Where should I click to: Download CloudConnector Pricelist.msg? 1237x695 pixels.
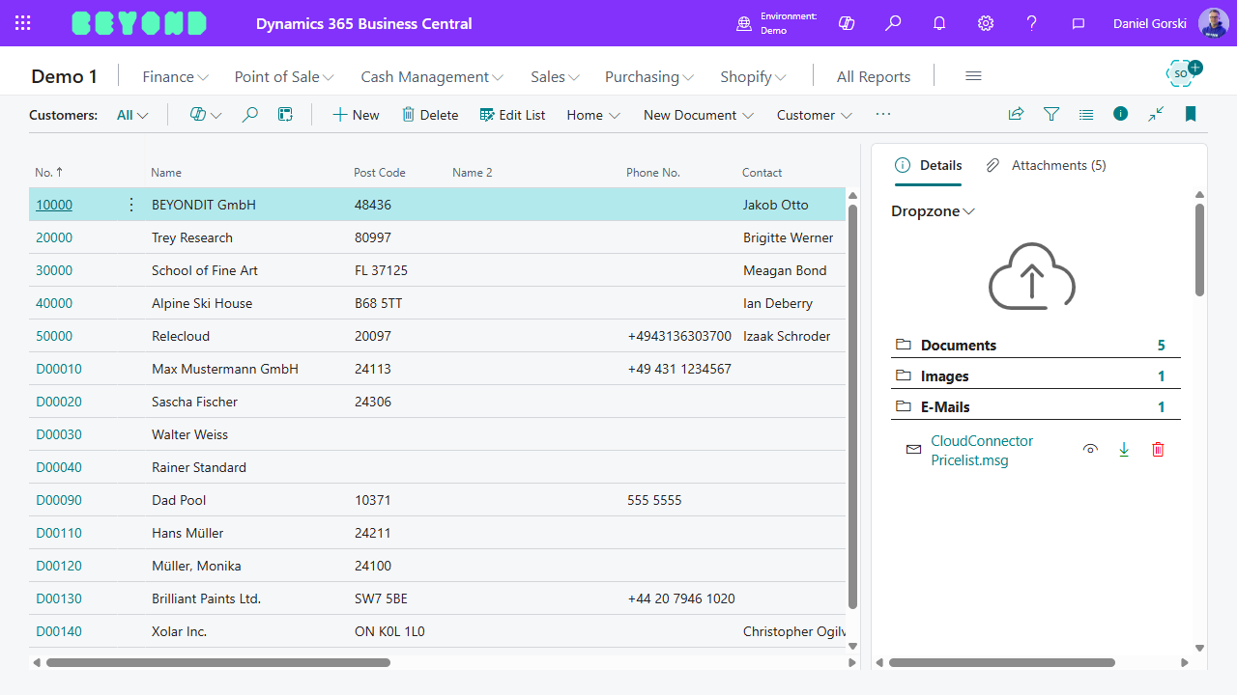1124,450
